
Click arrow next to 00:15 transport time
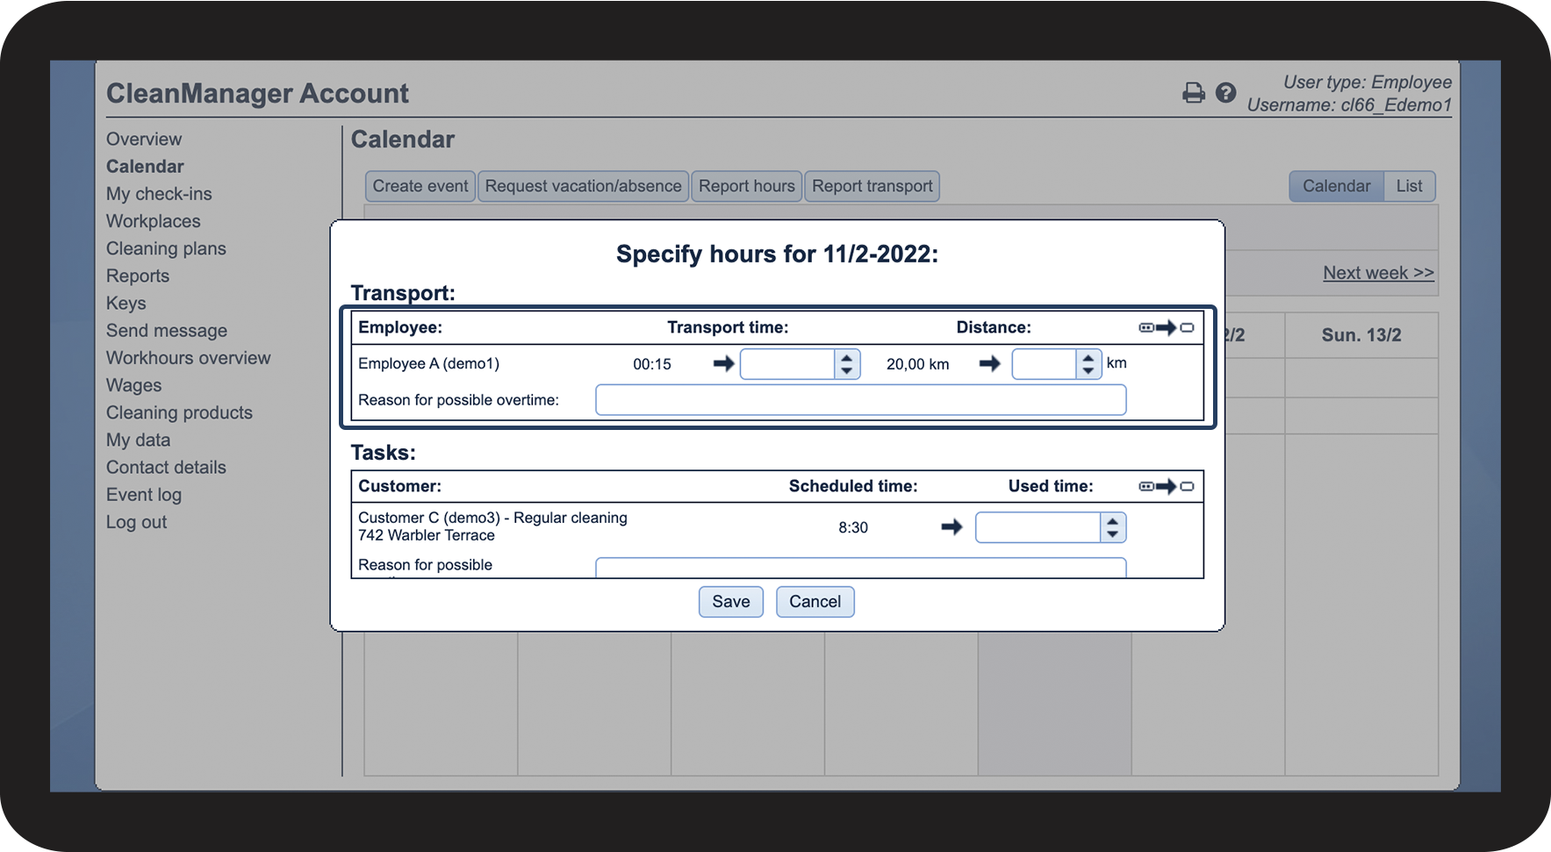[x=723, y=364]
